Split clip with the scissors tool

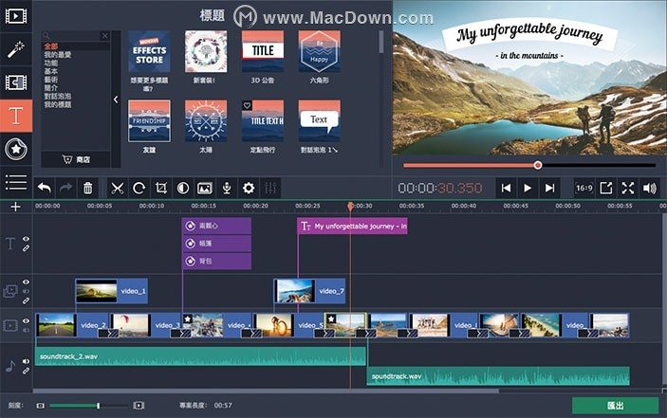click(x=117, y=188)
